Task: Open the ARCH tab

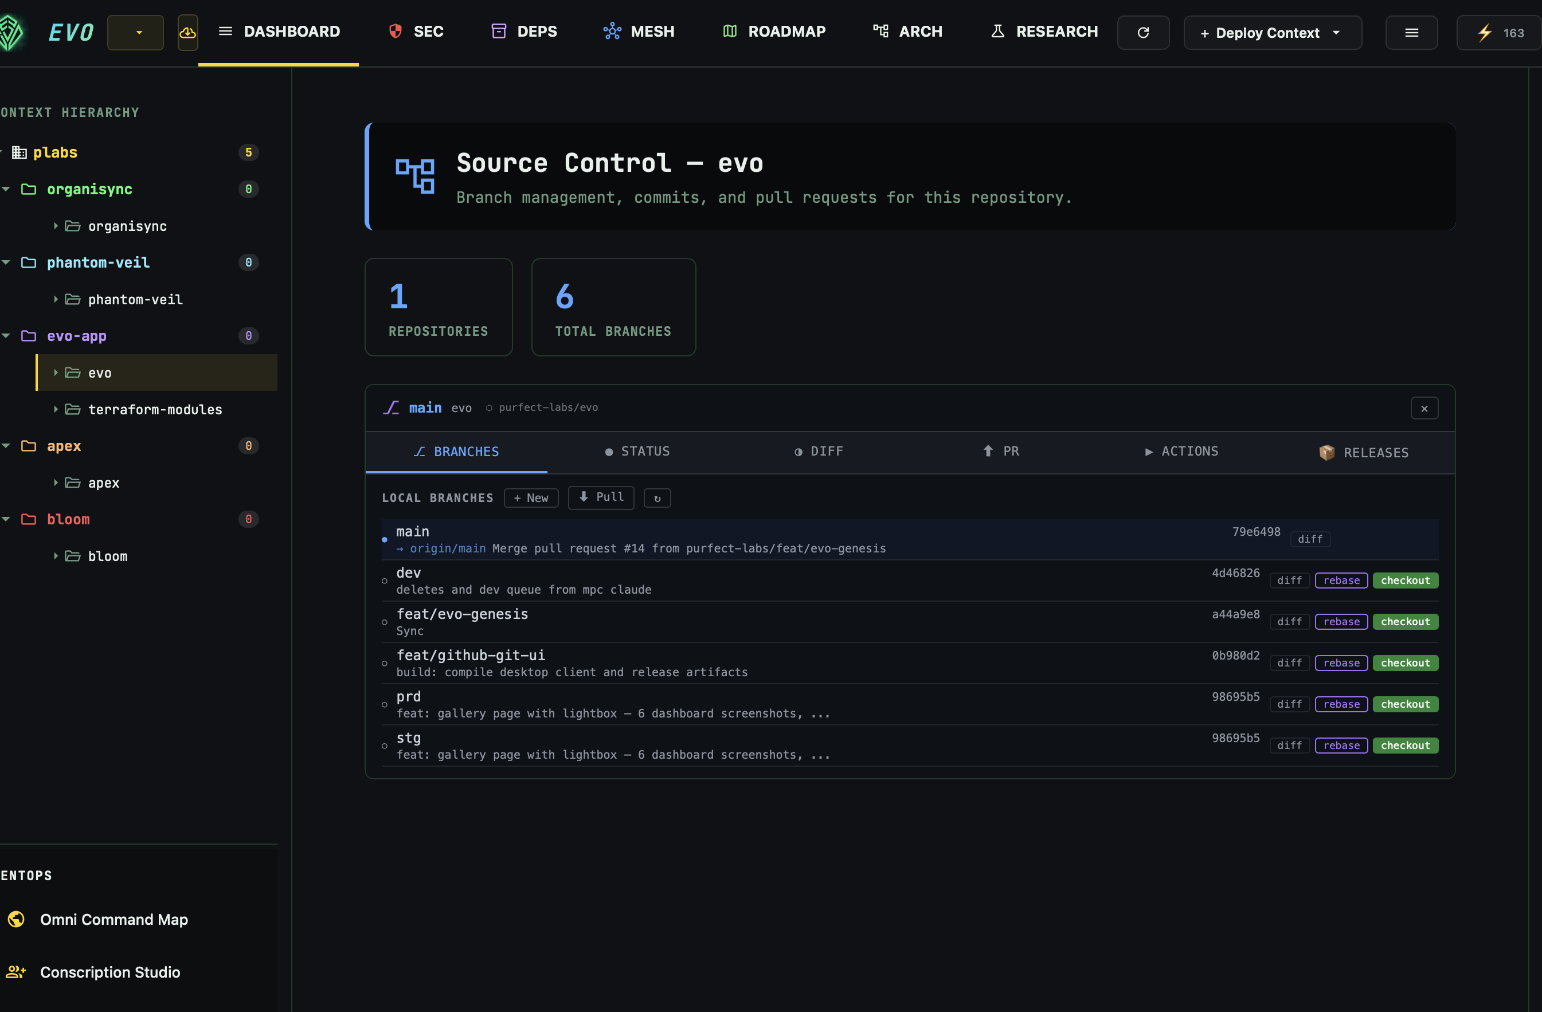Action: [907, 32]
